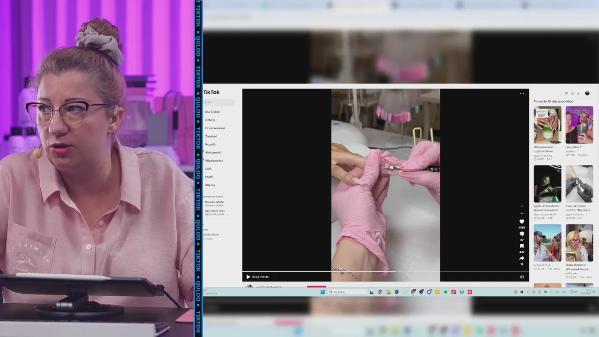Open comments via speech bubble icon
599x337 pixels.
[522, 234]
